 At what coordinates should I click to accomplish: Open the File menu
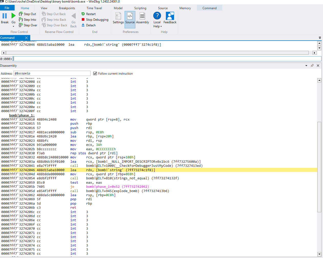pos(7,8)
